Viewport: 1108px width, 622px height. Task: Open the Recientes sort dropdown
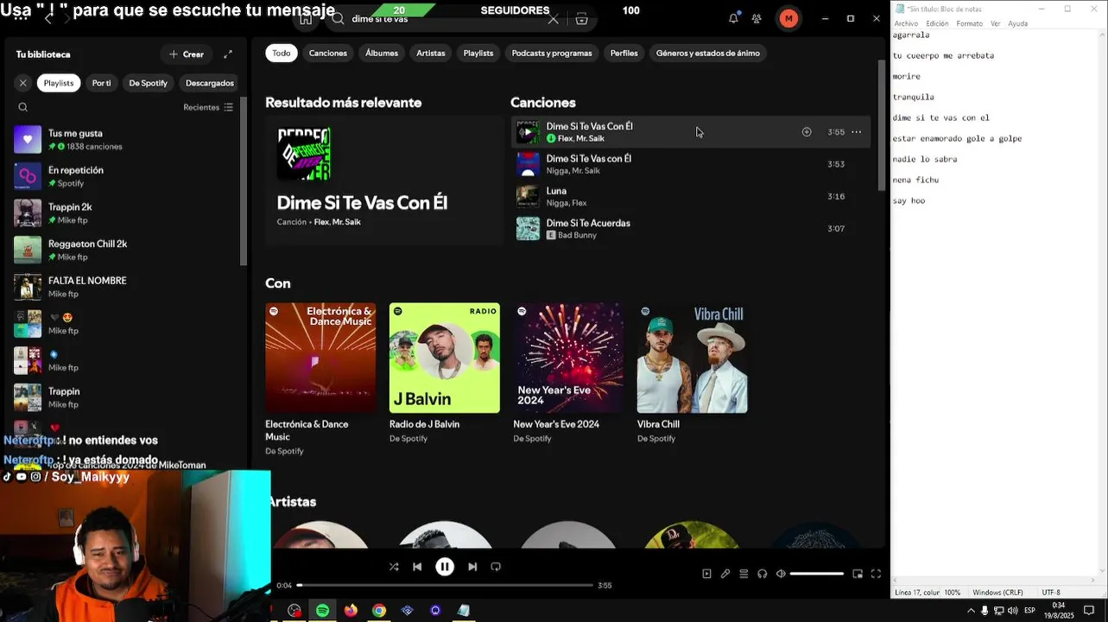pyautogui.click(x=208, y=107)
